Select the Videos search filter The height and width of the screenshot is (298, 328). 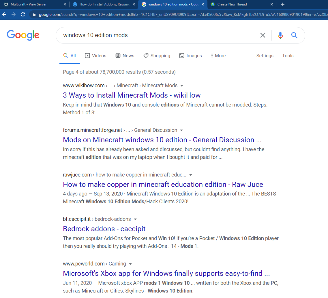pyautogui.click(x=95, y=56)
